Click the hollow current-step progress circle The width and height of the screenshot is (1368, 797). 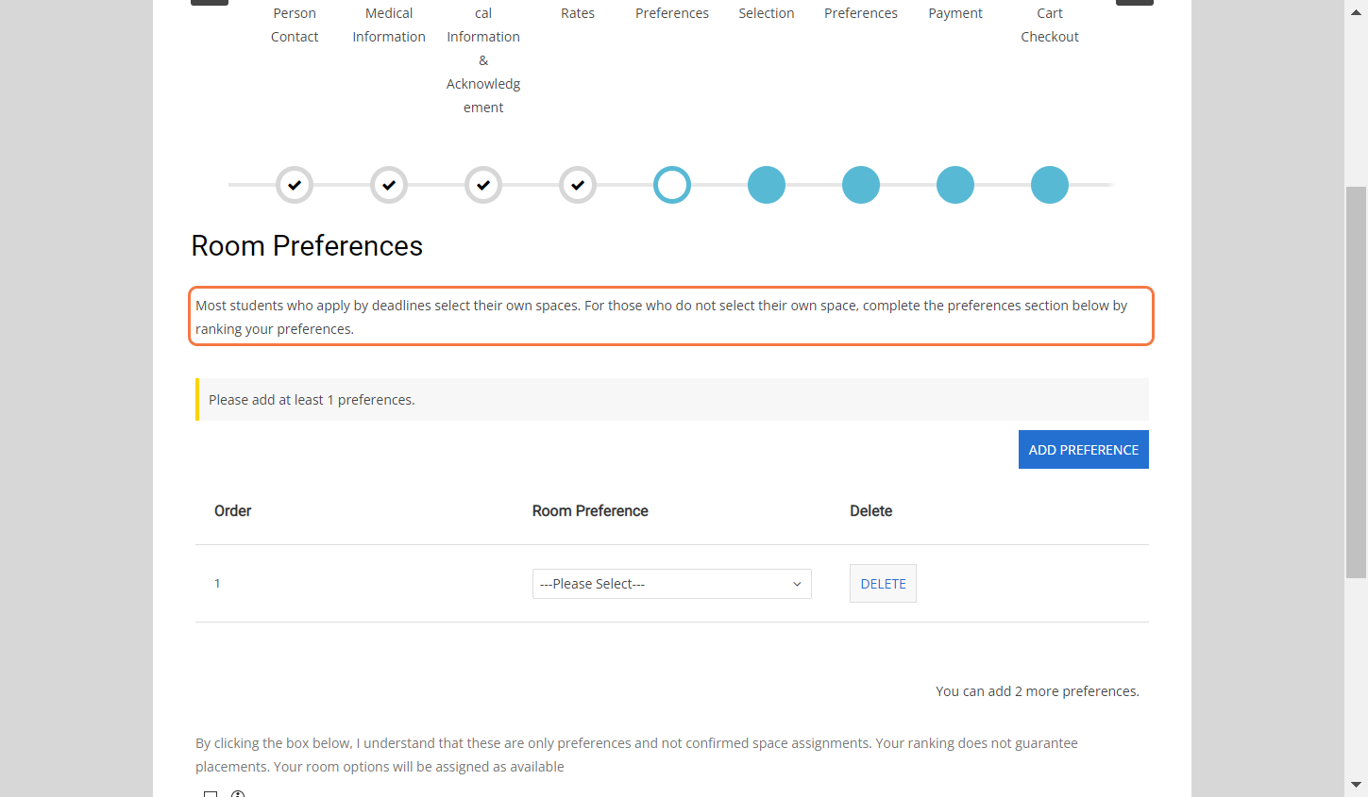coord(672,185)
